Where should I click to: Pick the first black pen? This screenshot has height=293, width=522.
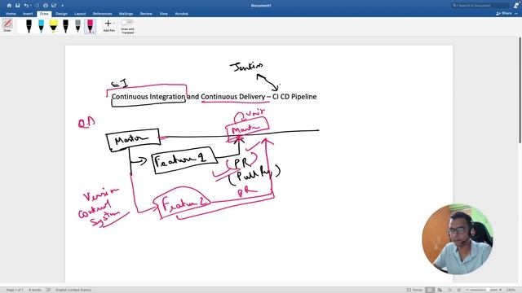point(29,26)
